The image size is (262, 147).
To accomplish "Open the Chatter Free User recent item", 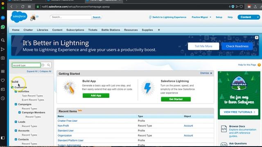I will [x=68, y=121].
